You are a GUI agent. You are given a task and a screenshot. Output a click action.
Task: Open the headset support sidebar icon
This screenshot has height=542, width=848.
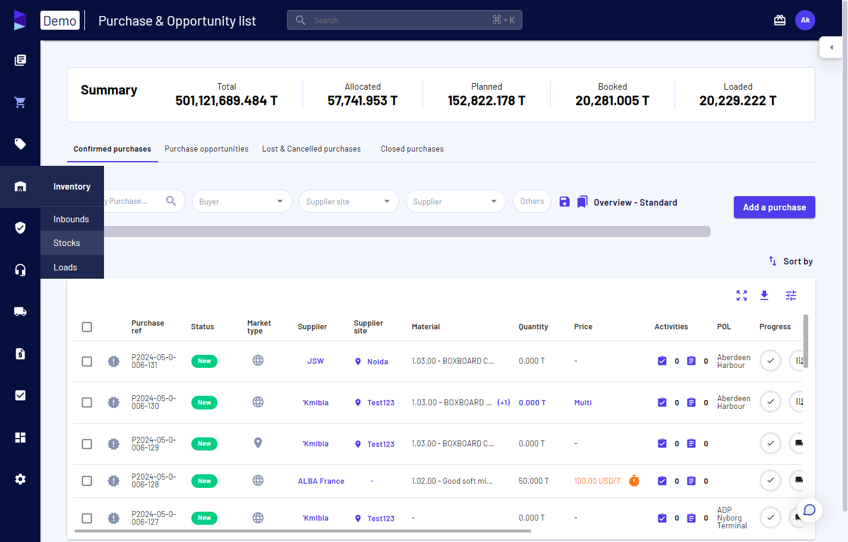pos(20,270)
